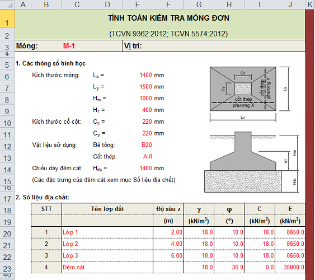Select column H header

tap(229, 4)
